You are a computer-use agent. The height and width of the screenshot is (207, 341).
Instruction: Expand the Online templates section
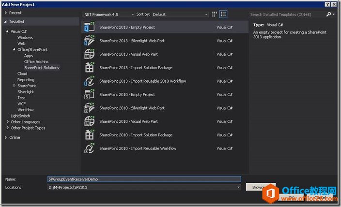click(x=6, y=137)
